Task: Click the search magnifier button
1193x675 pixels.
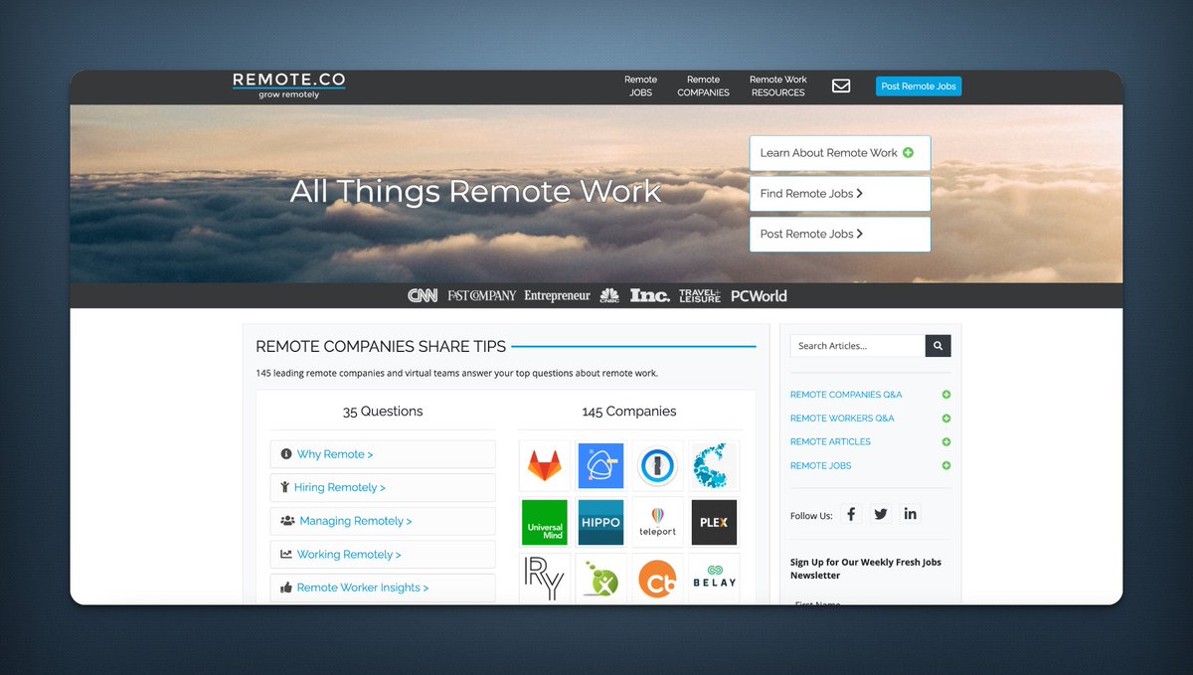Action: click(x=937, y=345)
